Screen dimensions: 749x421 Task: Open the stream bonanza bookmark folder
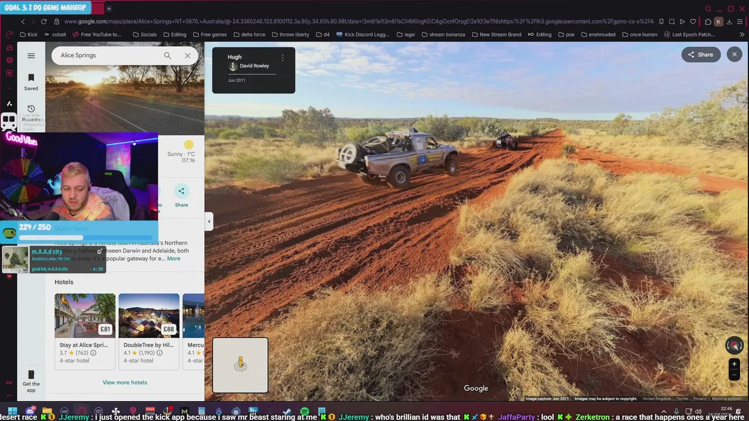[x=443, y=34]
